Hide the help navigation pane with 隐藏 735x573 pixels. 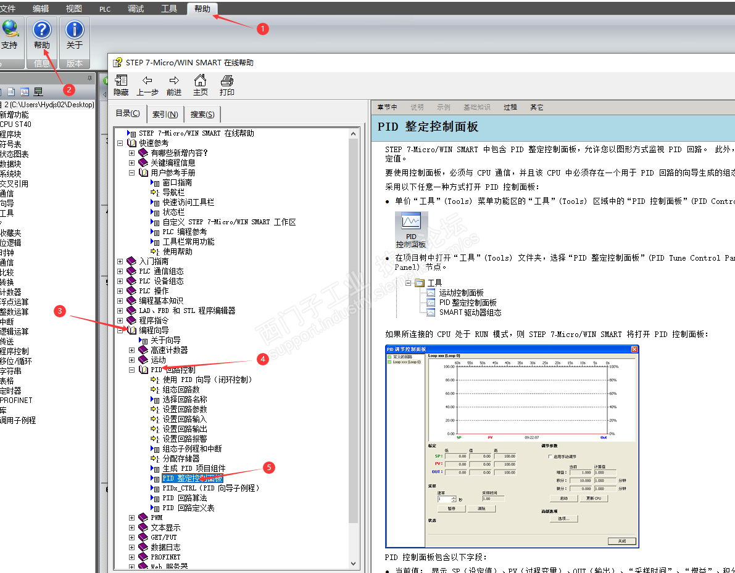click(121, 85)
